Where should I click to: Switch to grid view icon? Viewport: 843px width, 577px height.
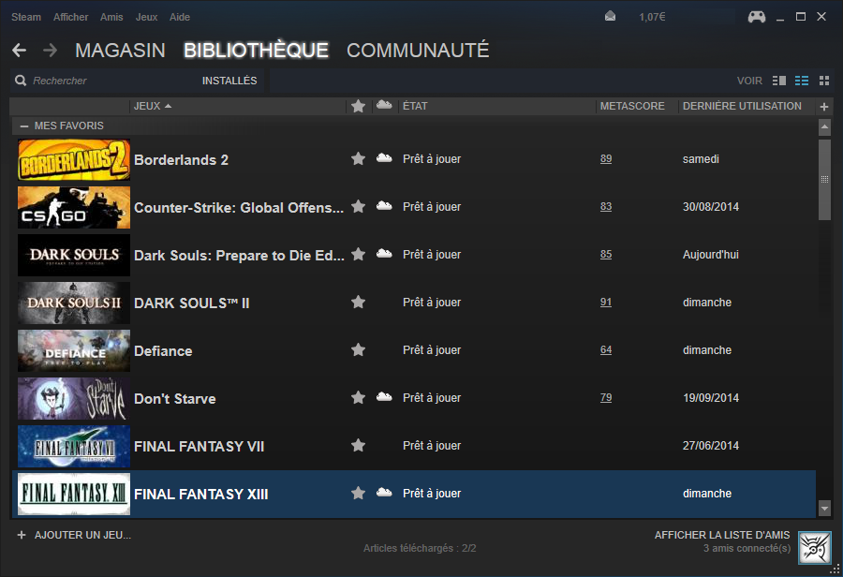point(824,81)
